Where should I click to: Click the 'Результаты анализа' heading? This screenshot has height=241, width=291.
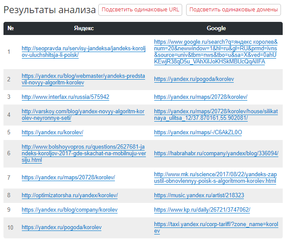(x=49, y=10)
